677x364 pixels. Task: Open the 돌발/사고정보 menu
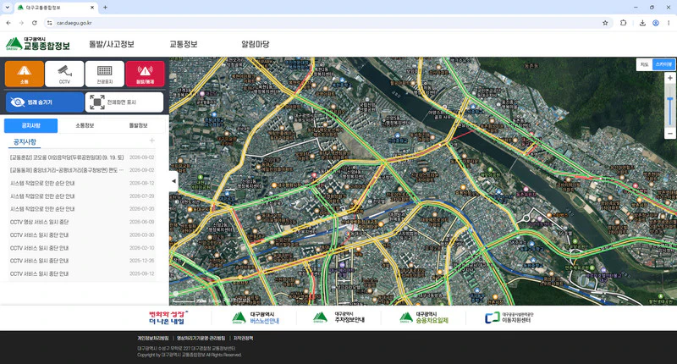pos(112,44)
